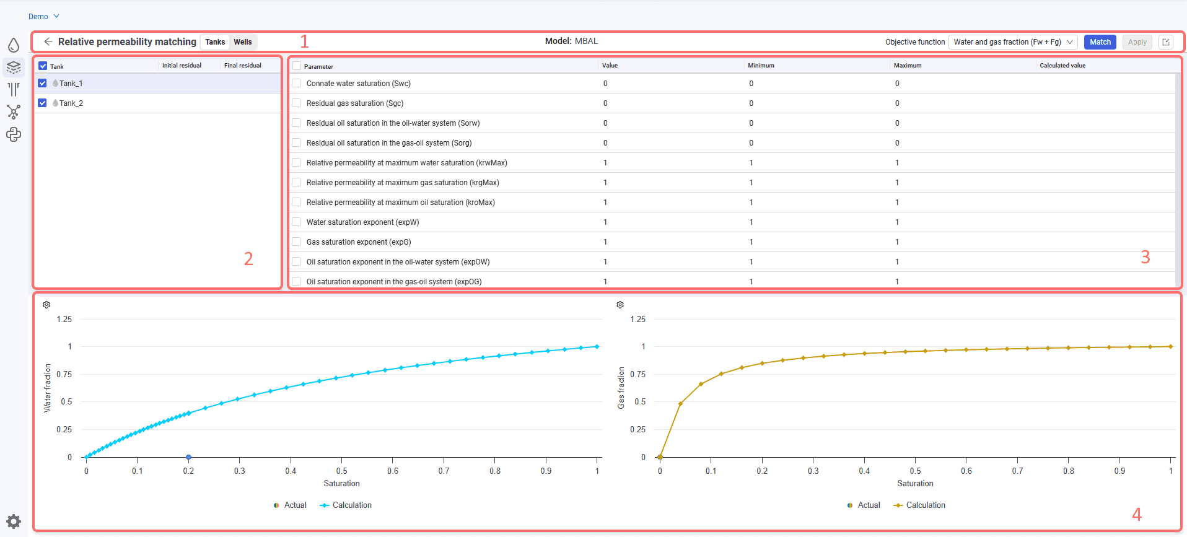
Task: Switch to the Wells tab
Action: (243, 42)
